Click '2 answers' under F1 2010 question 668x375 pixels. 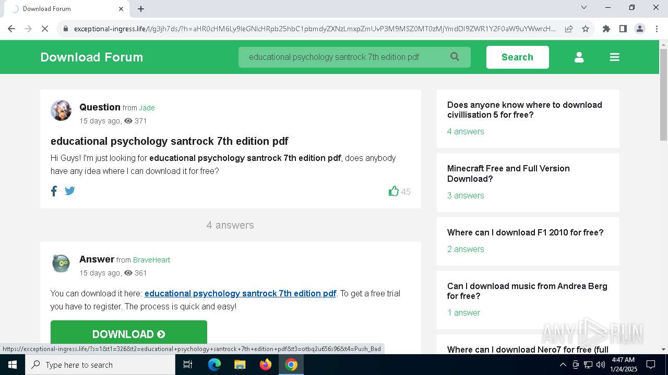(466, 249)
